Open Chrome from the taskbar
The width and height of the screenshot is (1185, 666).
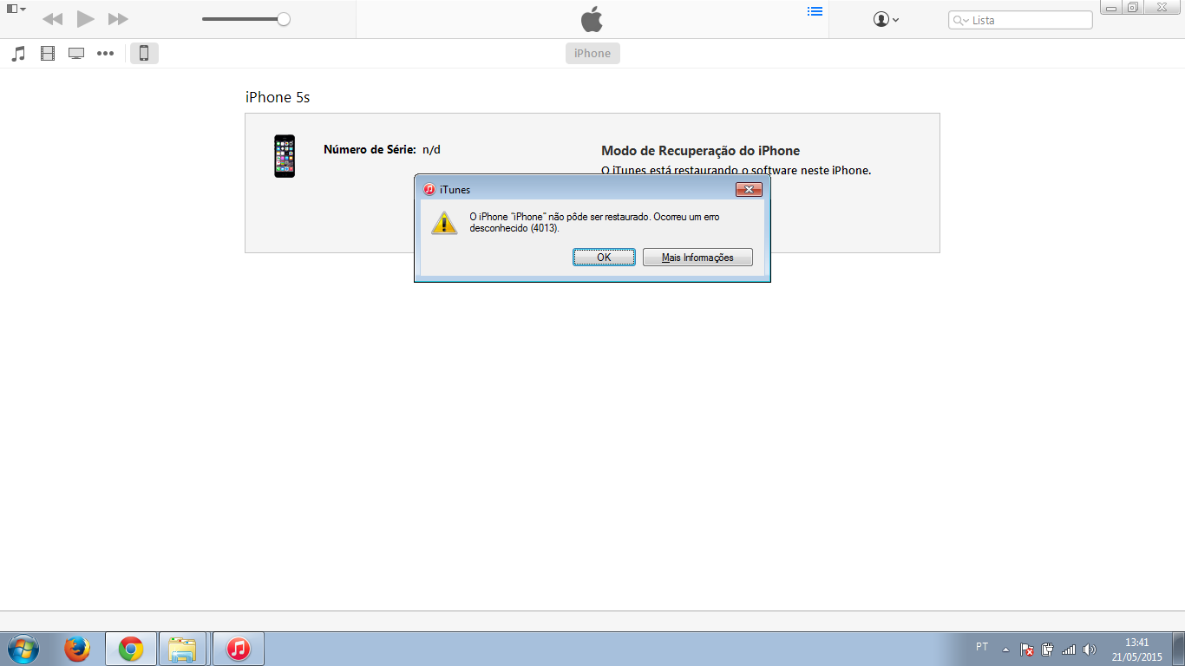tap(131, 649)
